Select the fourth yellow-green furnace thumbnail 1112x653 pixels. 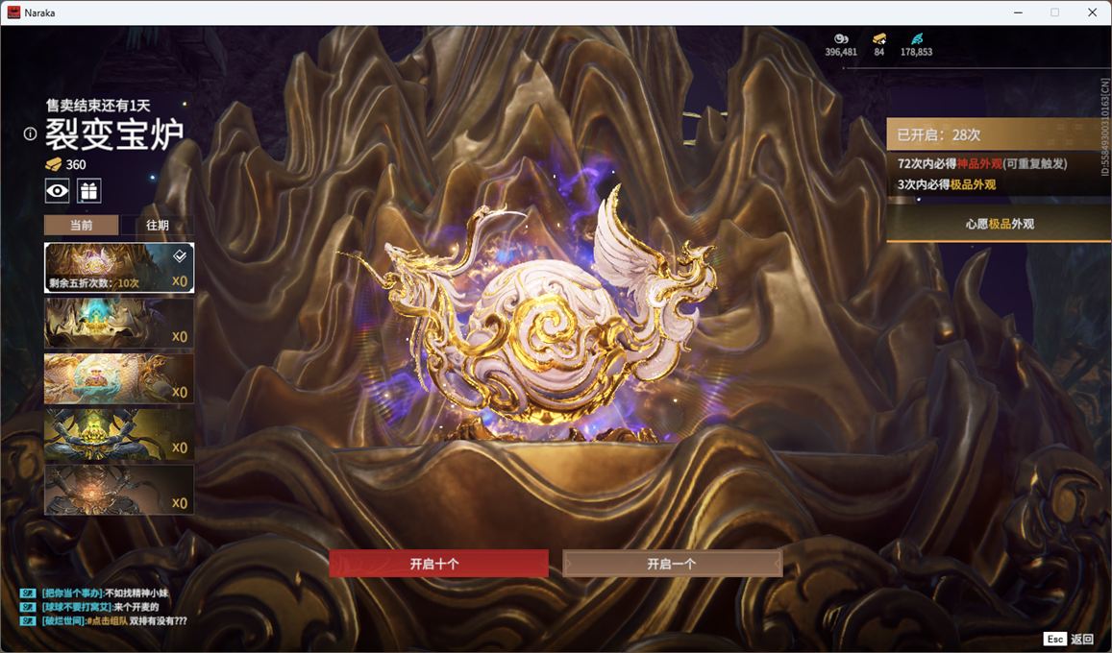pos(119,434)
